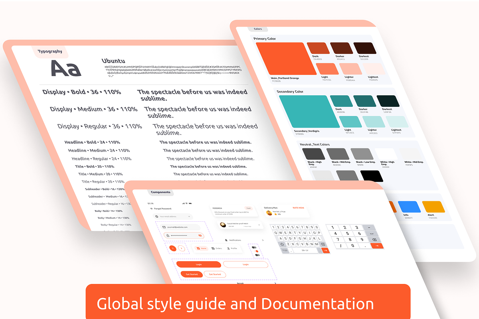Click the outlined Login button

point(245,264)
